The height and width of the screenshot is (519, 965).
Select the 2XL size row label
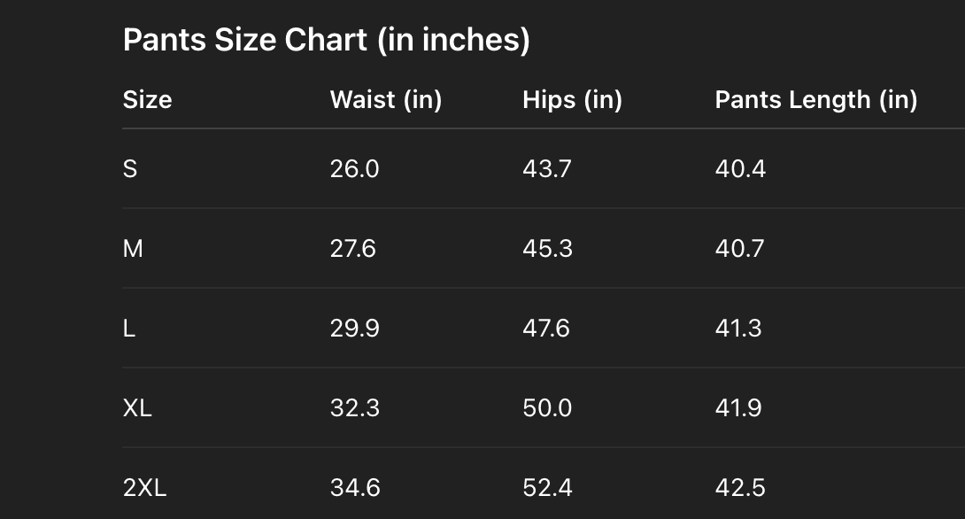(144, 487)
